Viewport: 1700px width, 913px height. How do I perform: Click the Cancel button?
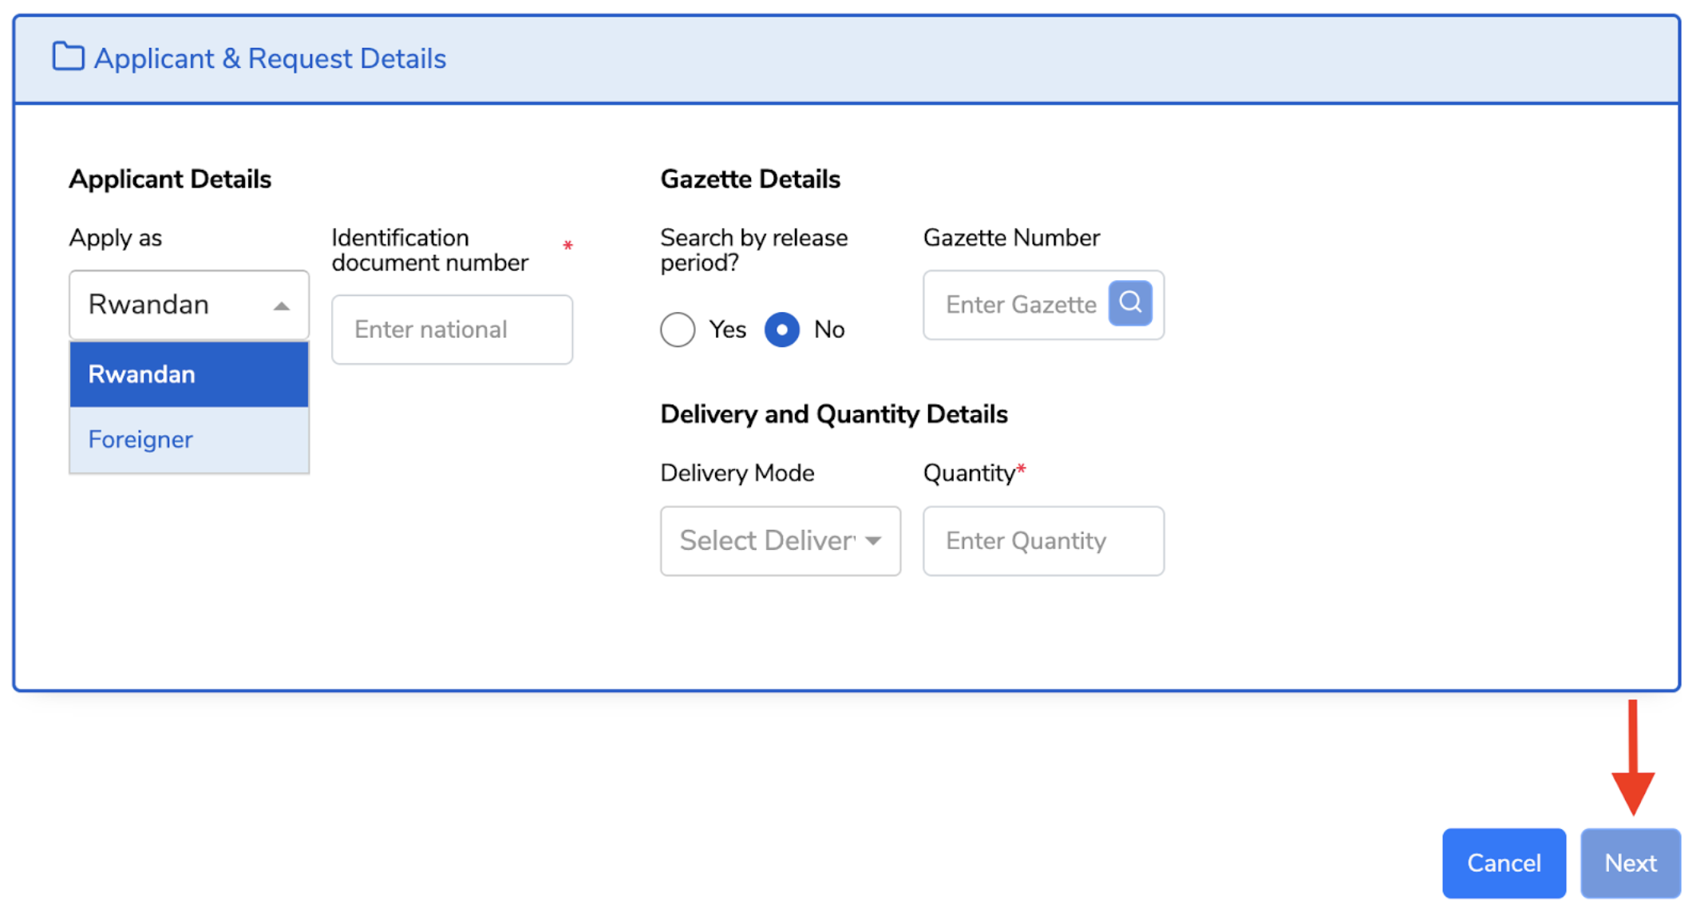(1503, 863)
